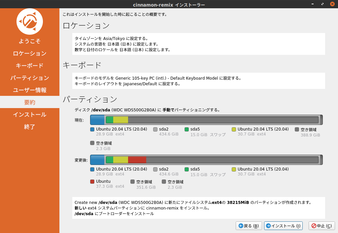Click the インストール (I) button
This screenshot has height=233, width=338.
pos(283,226)
